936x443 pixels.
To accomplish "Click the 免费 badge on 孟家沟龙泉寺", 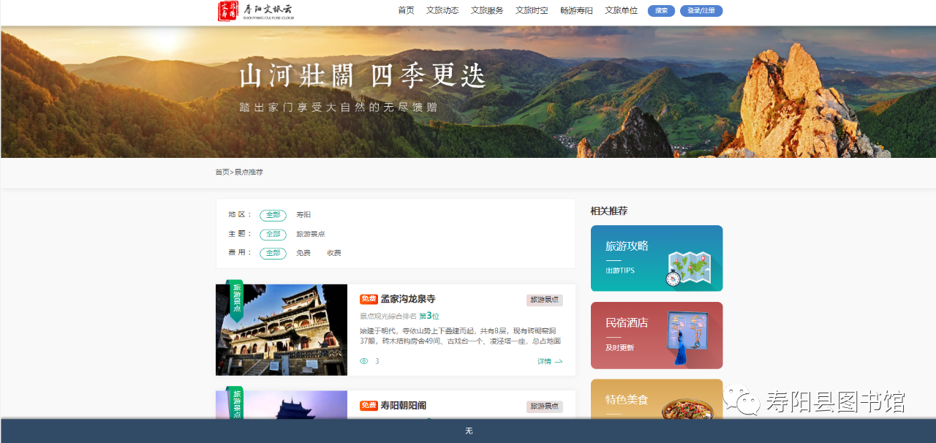I will coord(369,299).
